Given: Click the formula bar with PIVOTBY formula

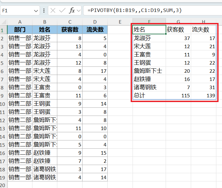Looking at the screenshot, I should click(153, 10).
